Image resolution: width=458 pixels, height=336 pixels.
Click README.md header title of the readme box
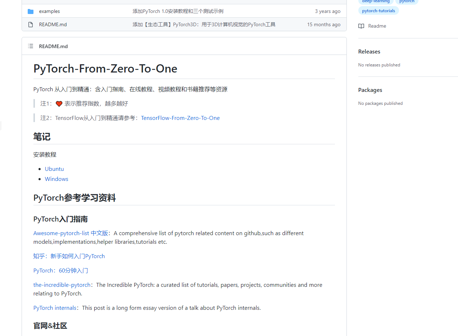click(53, 46)
